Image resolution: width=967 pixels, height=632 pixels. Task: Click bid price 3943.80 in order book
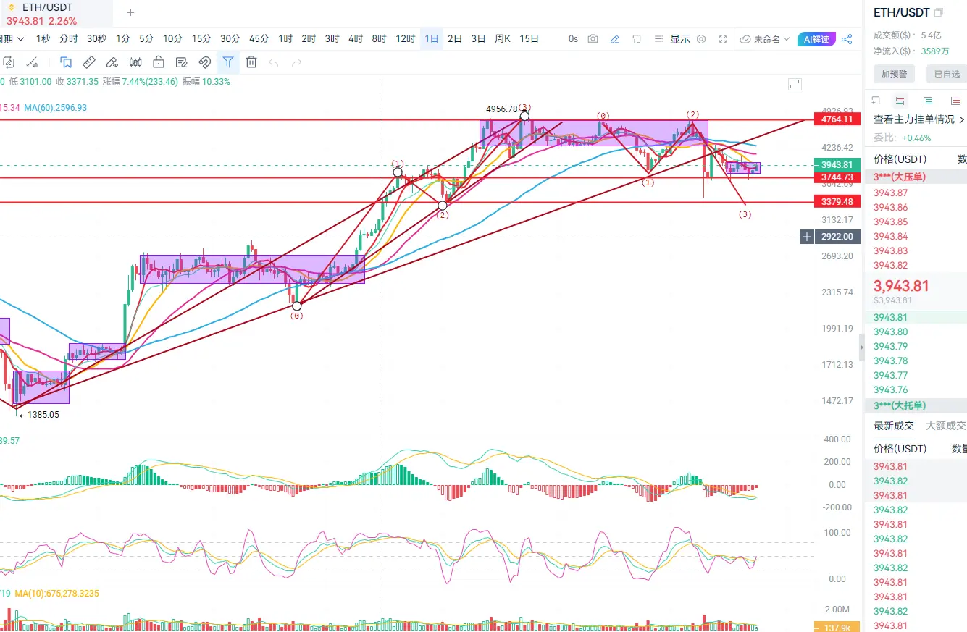891,332
